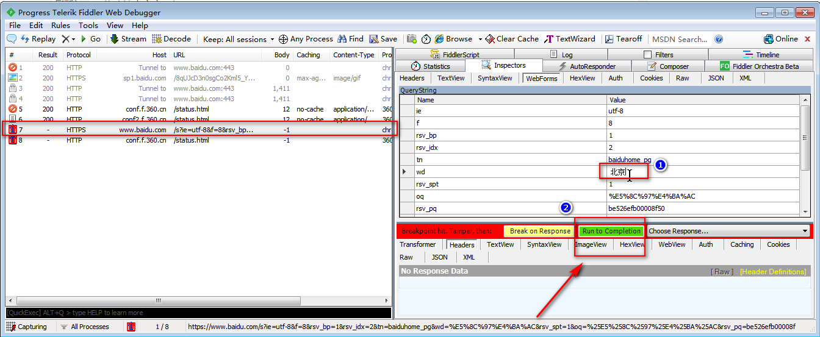Screen dimensions: 820x337
Task: Click the Break on Response button
Action: [540, 232]
